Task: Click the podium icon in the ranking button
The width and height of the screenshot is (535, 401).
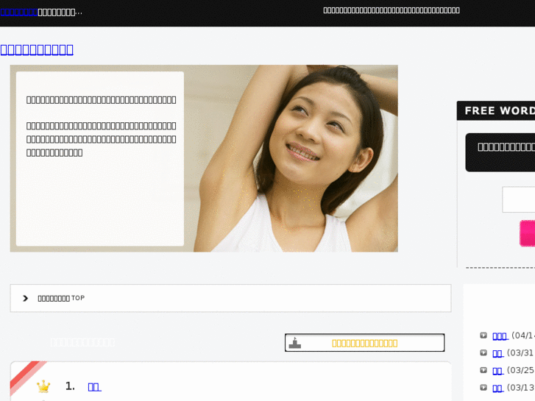Action: pyautogui.click(x=295, y=343)
